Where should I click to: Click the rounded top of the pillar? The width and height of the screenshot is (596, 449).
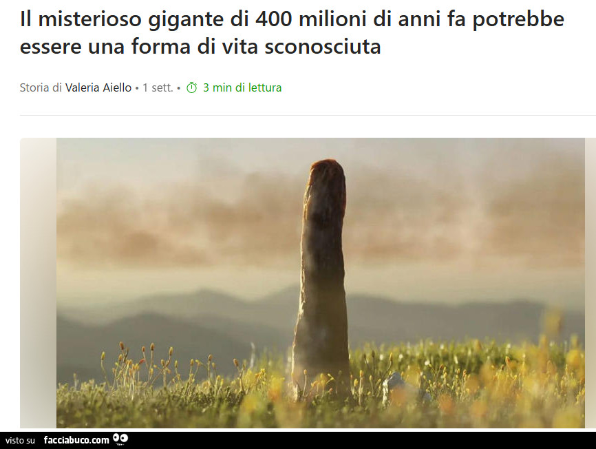pyautogui.click(x=326, y=169)
